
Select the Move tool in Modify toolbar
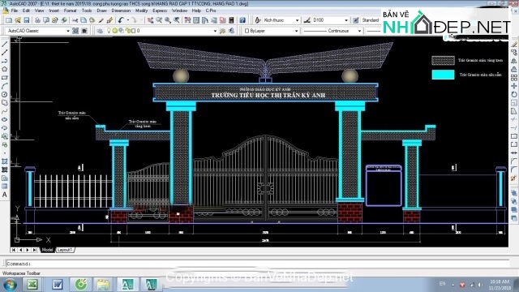tap(513, 86)
